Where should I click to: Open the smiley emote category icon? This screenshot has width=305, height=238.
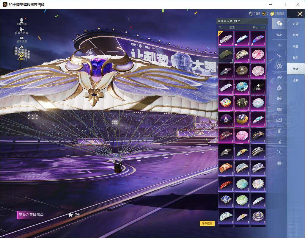point(279,66)
